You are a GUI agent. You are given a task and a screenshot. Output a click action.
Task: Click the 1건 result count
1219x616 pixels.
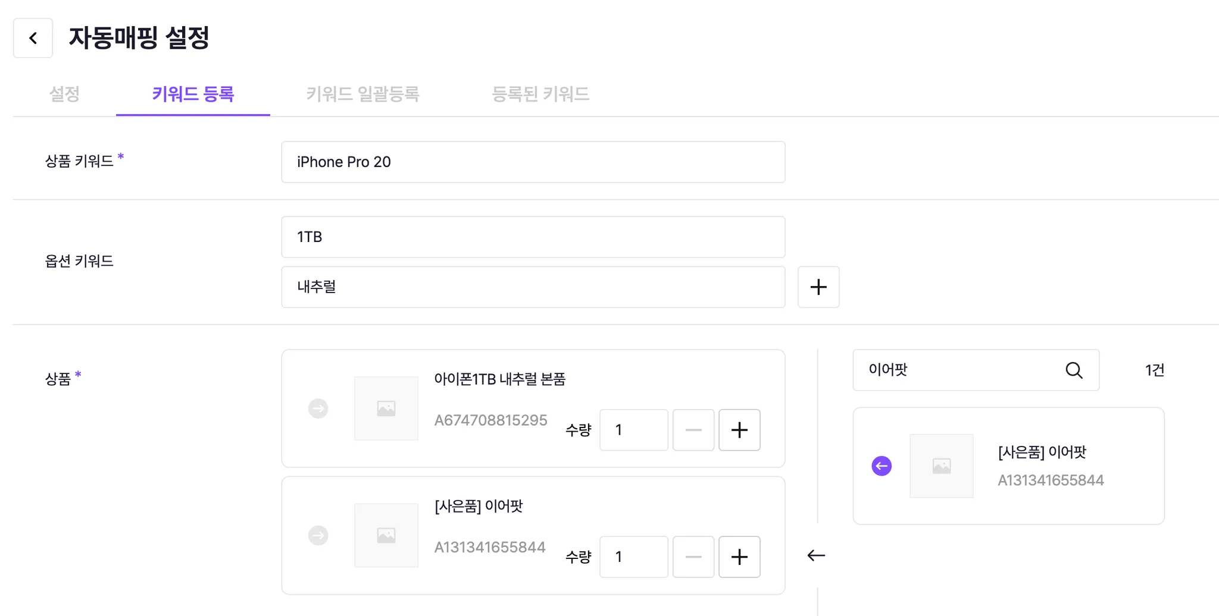pos(1155,370)
